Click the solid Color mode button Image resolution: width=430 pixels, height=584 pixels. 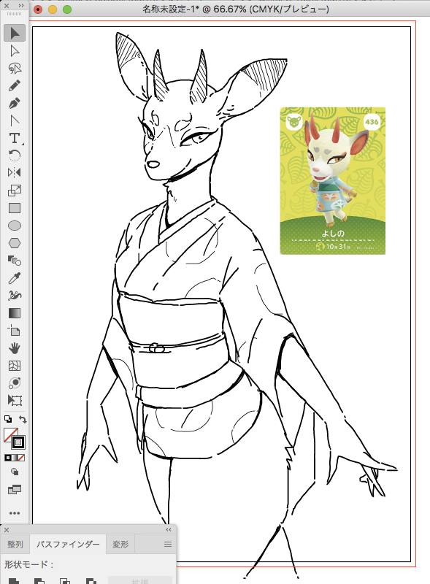pos(8,458)
